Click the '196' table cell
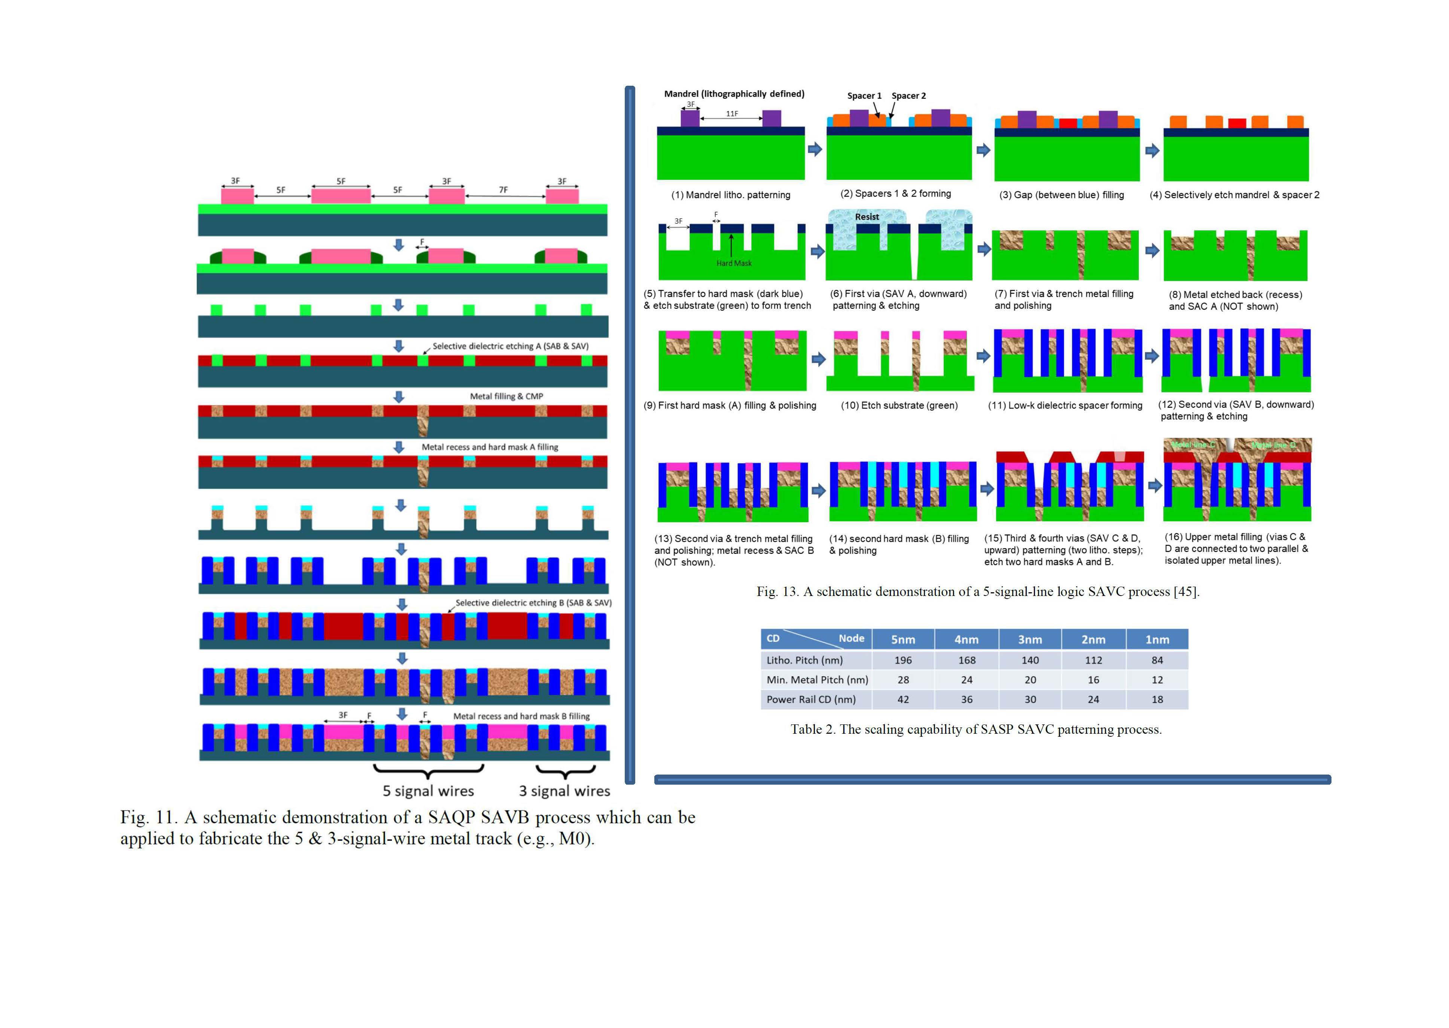The width and height of the screenshot is (1449, 1028). [903, 660]
